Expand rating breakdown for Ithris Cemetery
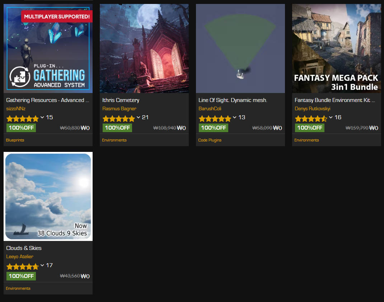This screenshot has height=302, width=384. [x=139, y=117]
